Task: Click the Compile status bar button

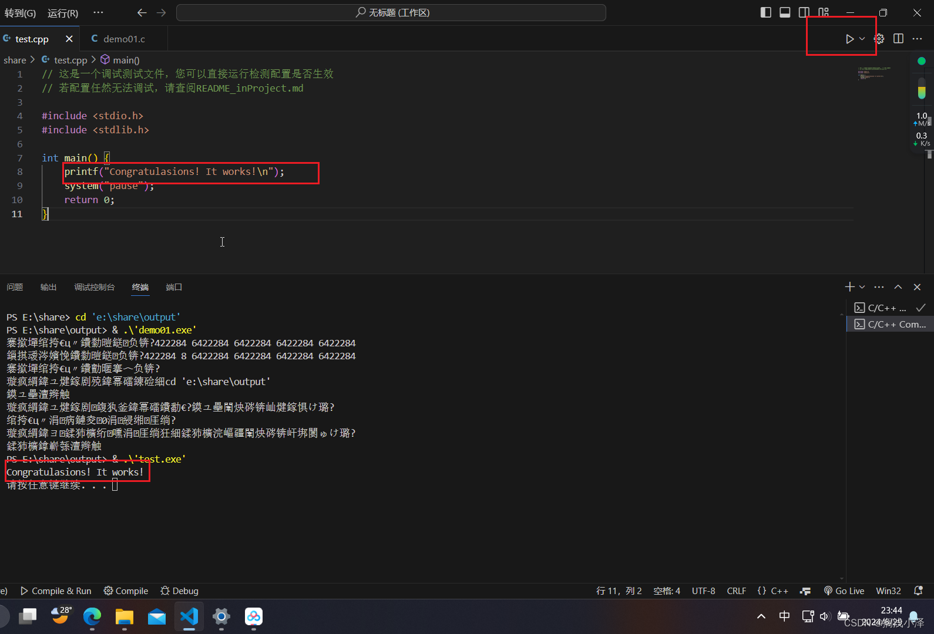Action: coord(126,591)
